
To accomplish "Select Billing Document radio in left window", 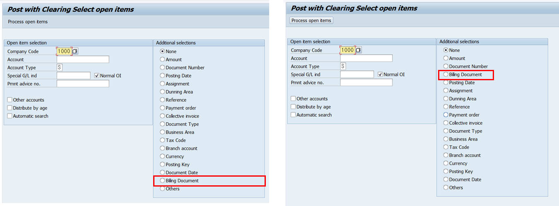I will coord(162,181).
